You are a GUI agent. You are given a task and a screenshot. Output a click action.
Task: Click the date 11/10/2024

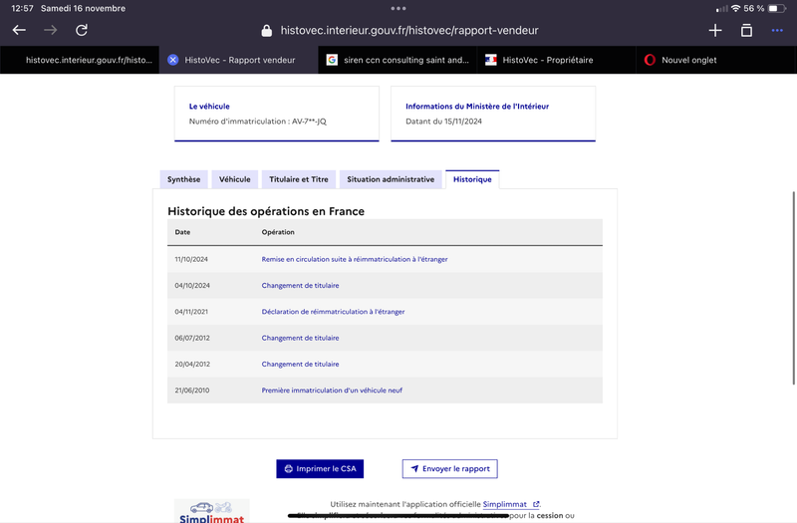coord(191,259)
